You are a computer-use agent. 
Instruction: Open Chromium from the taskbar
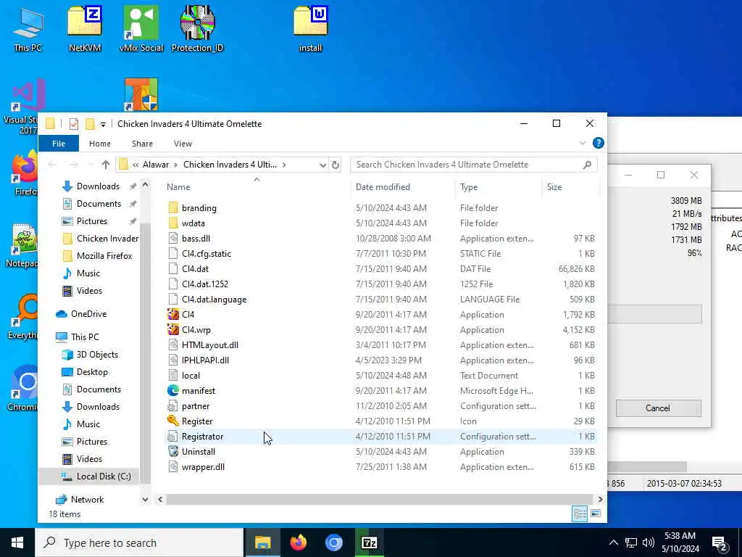tap(333, 542)
